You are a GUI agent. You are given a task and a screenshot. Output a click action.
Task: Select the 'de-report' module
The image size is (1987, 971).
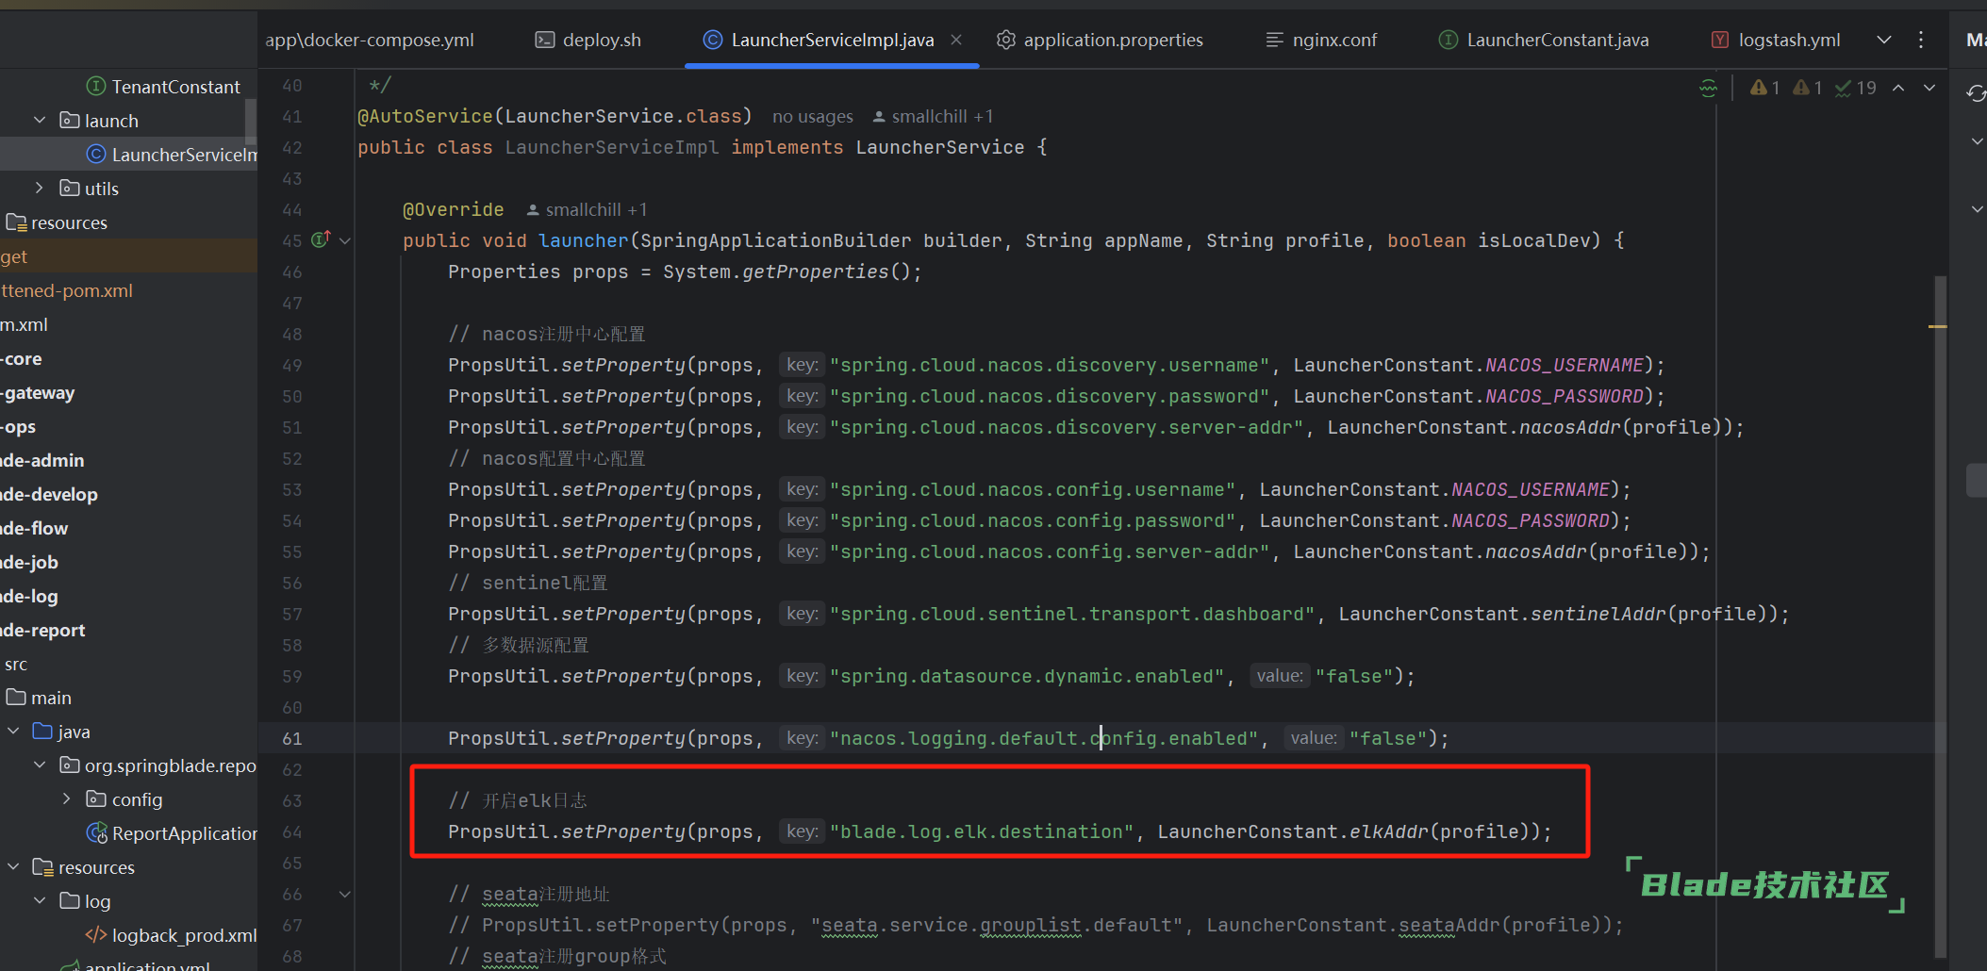click(128, 630)
